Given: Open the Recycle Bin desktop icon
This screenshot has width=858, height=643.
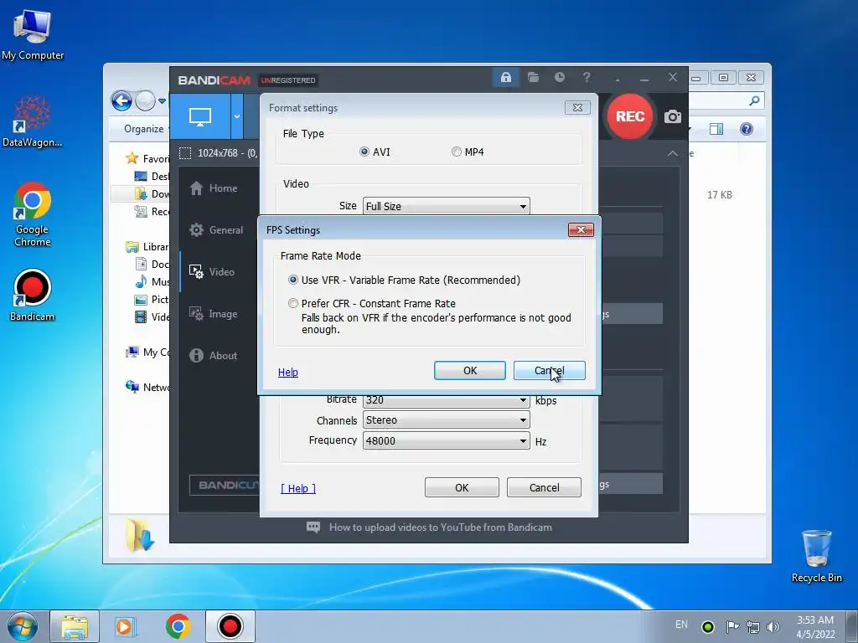Looking at the screenshot, I should (816, 556).
